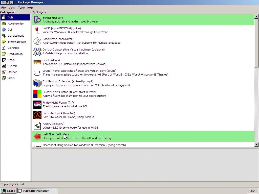Select the CLI category label
Screen dimensions: 259x194
pos(10,30)
